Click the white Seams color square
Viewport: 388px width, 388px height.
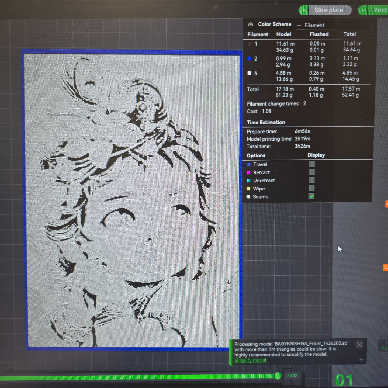tap(248, 197)
